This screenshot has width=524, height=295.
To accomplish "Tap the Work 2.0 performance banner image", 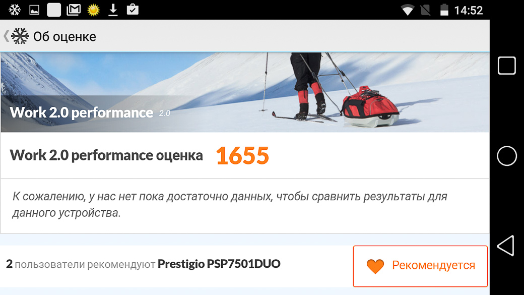I will coord(245,92).
